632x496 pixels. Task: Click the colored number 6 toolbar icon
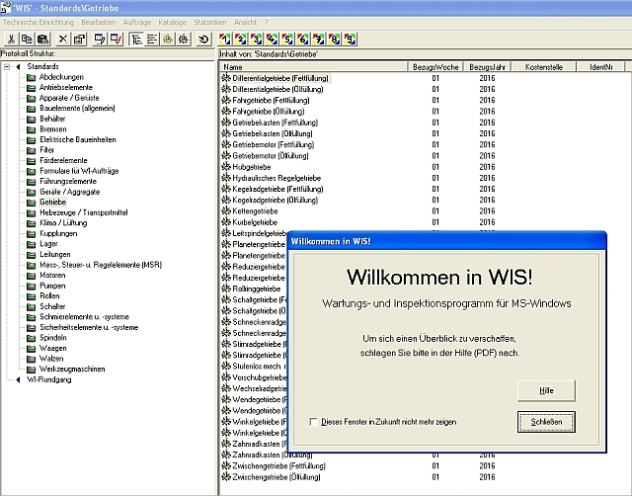[303, 40]
